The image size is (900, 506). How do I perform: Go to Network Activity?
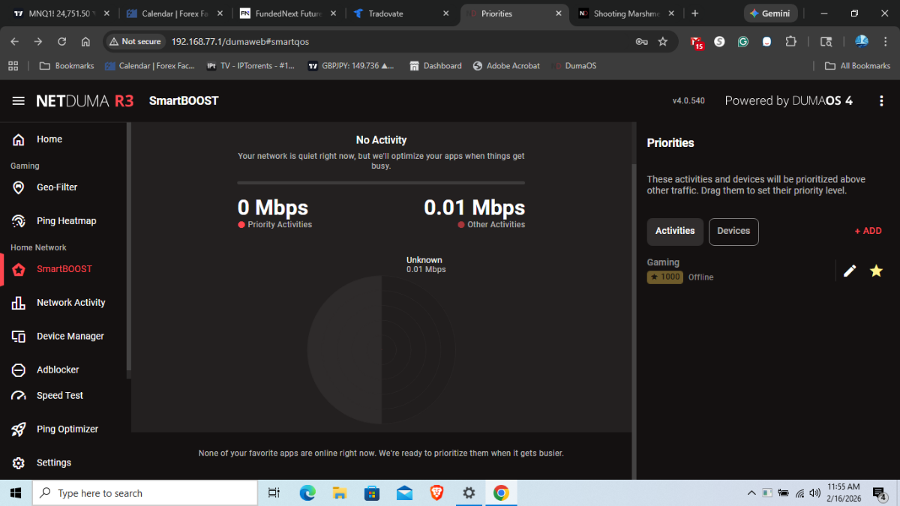point(70,303)
